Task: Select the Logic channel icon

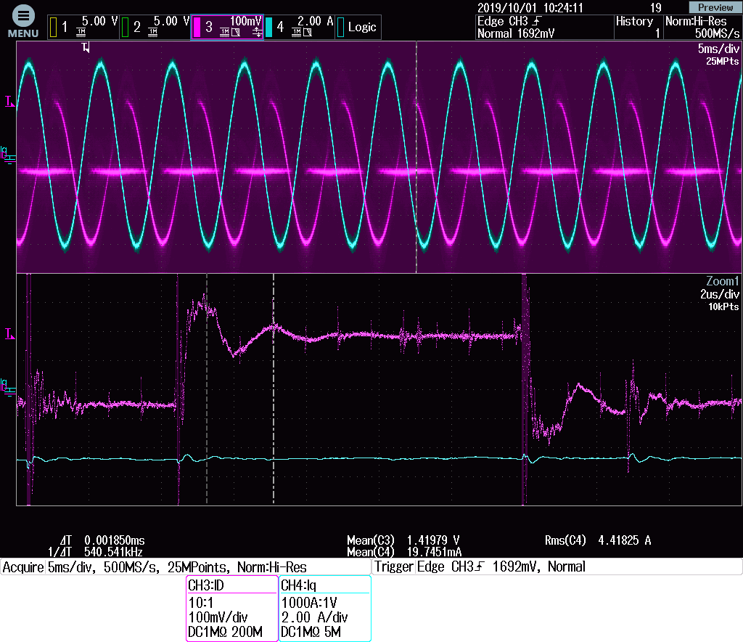Action: (342, 27)
